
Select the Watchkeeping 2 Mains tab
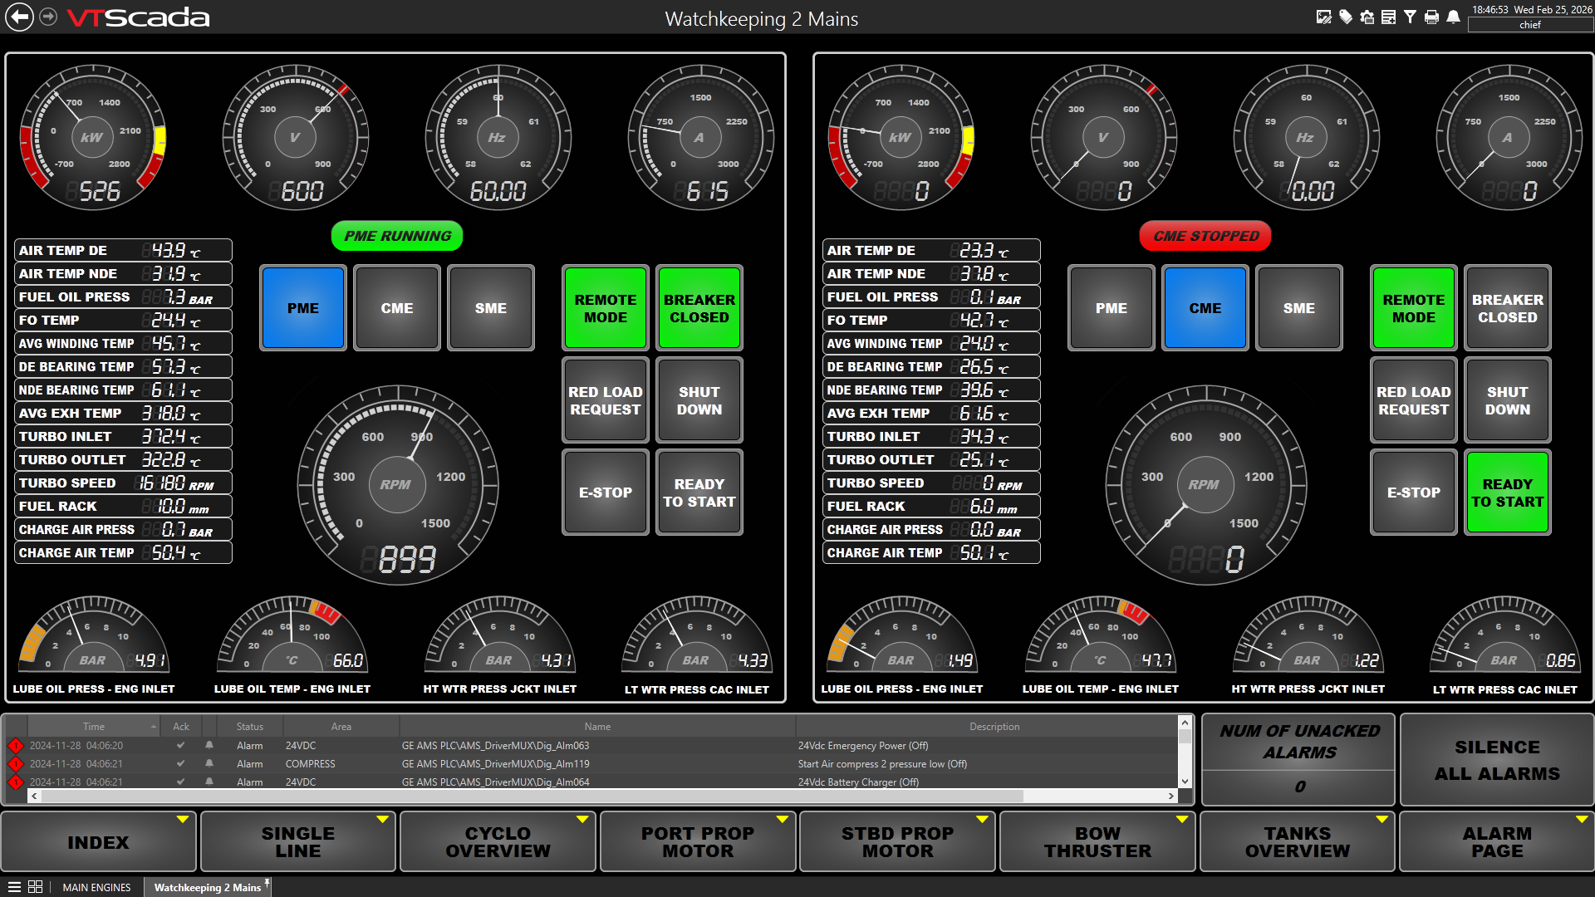207,887
